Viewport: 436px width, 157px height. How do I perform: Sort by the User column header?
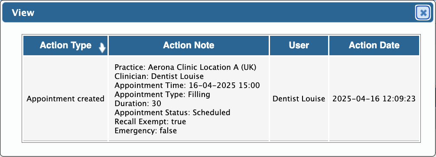(299, 45)
